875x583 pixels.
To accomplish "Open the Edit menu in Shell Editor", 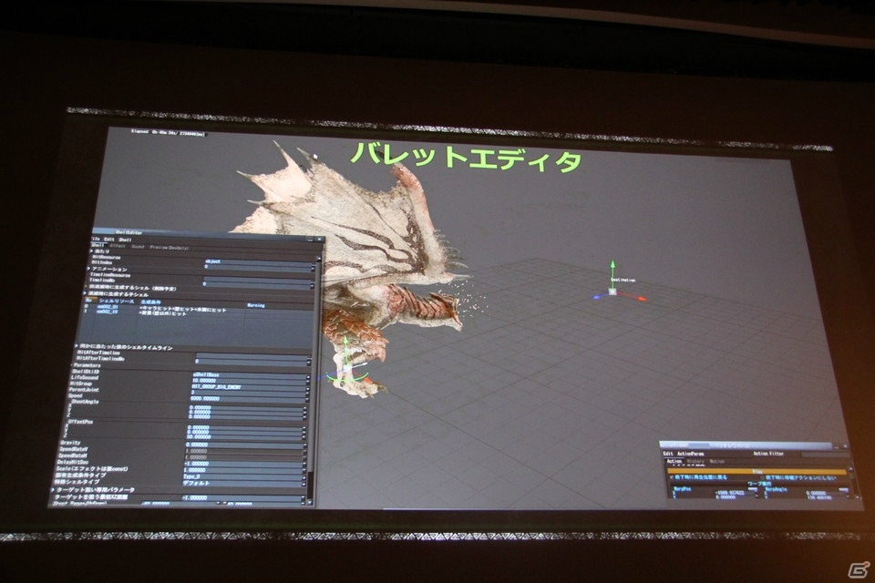I will 109,240.
